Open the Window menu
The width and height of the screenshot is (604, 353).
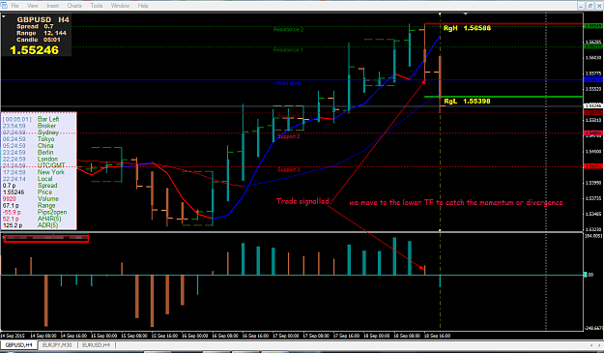(x=120, y=6)
